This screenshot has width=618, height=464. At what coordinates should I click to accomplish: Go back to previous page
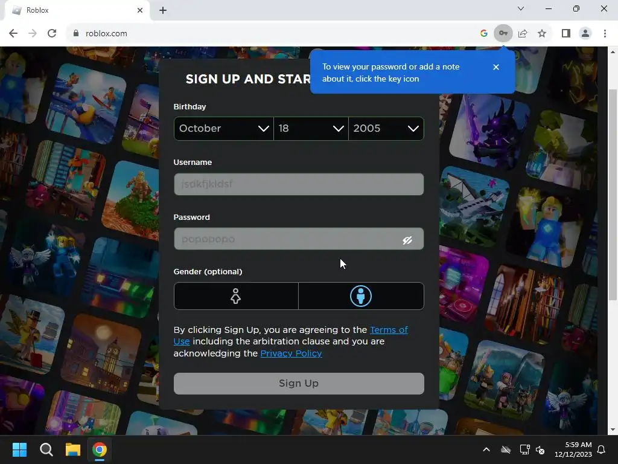13,34
